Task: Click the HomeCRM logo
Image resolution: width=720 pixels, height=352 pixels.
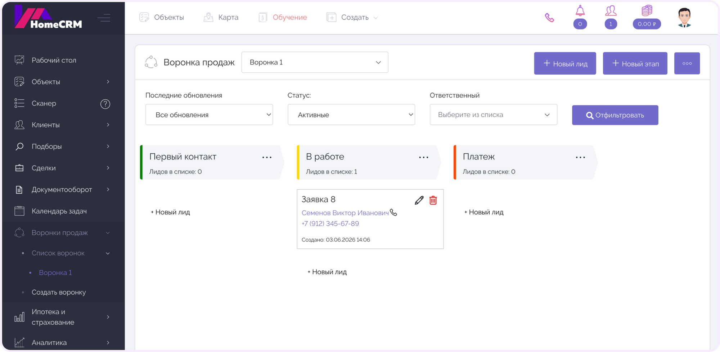Action: [48, 17]
